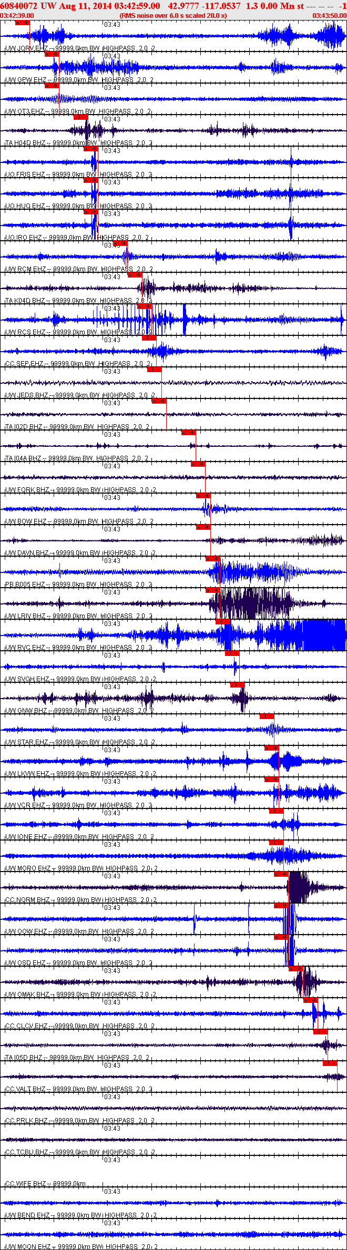Click the red pick marker on the JORV trace
This screenshot has width=347, height=1250.
[23, 23]
